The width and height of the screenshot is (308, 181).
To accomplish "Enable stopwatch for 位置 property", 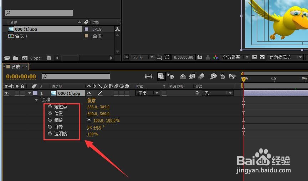I will point(50,113).
